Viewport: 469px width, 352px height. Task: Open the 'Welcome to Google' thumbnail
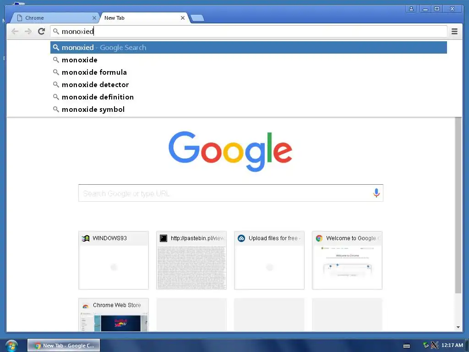[347, 260]
